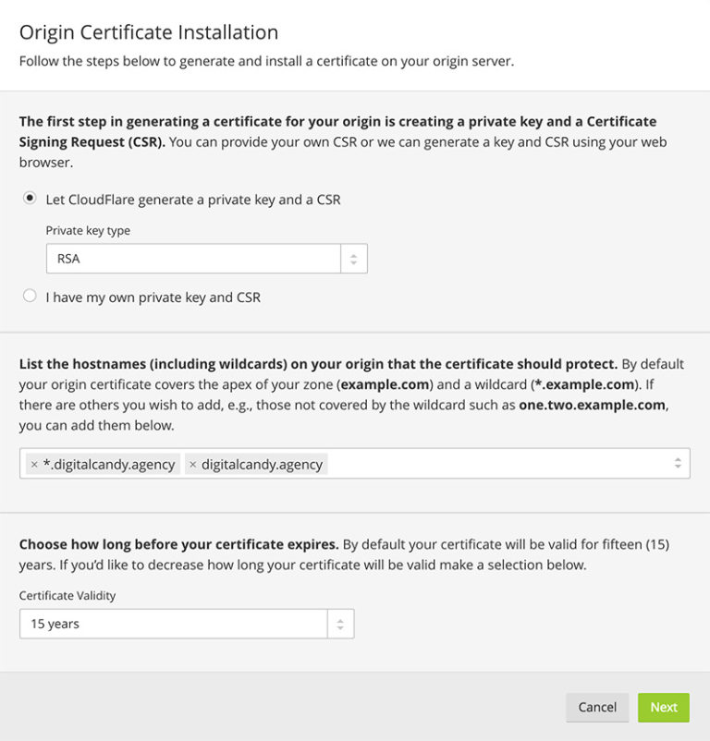This screenshot has width=710, height=741.
Task: Click the down arrow beside Certificate Validity
Action: (x=340, y=627)
